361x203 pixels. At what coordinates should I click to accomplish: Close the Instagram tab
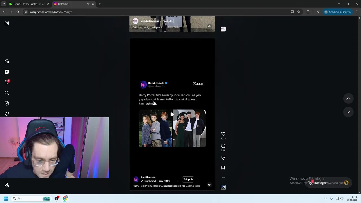(93, 4)
